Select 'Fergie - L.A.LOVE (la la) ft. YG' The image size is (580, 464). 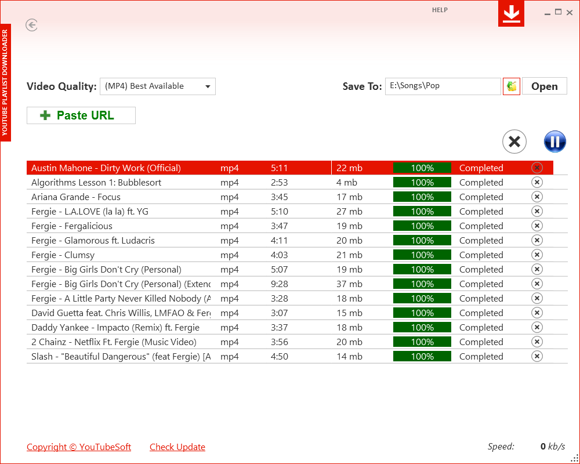click(x=90, y=211)
